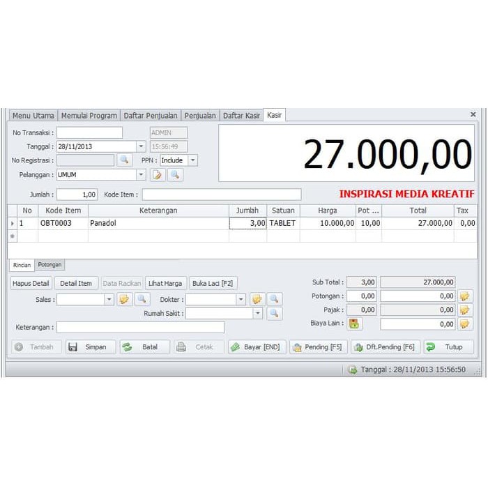
Task: Click the Tutup button
Action: pos(448,347)
